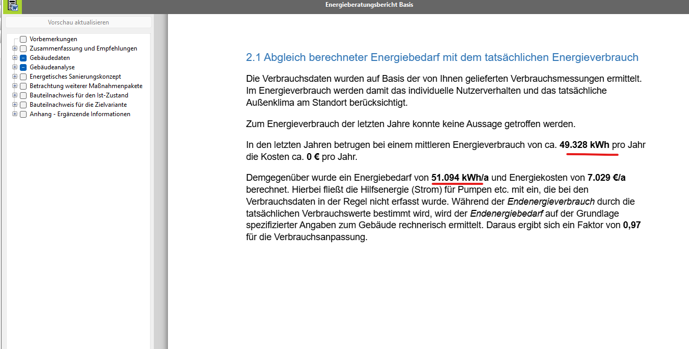Select Anhang - Ergänzende Informationen label
This screenshot has height=349, width=689.
click(x=80, y=114)
